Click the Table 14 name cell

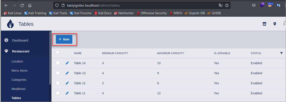80,63
